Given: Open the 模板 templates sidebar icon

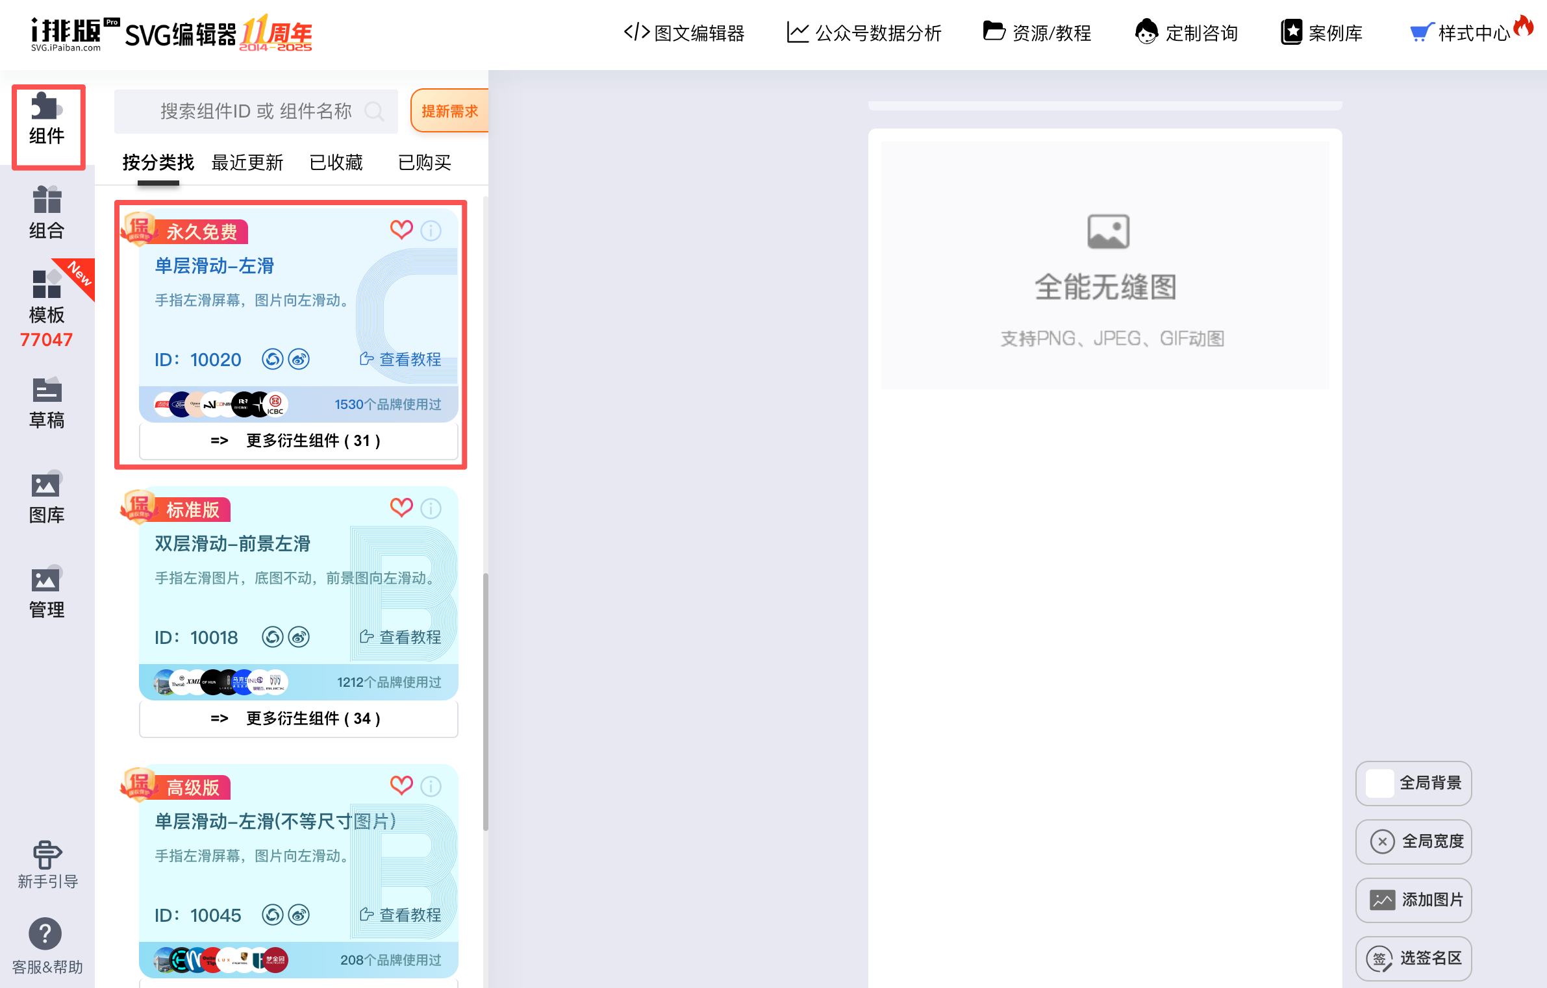Looking at the screenshot, I should point(47,299).
